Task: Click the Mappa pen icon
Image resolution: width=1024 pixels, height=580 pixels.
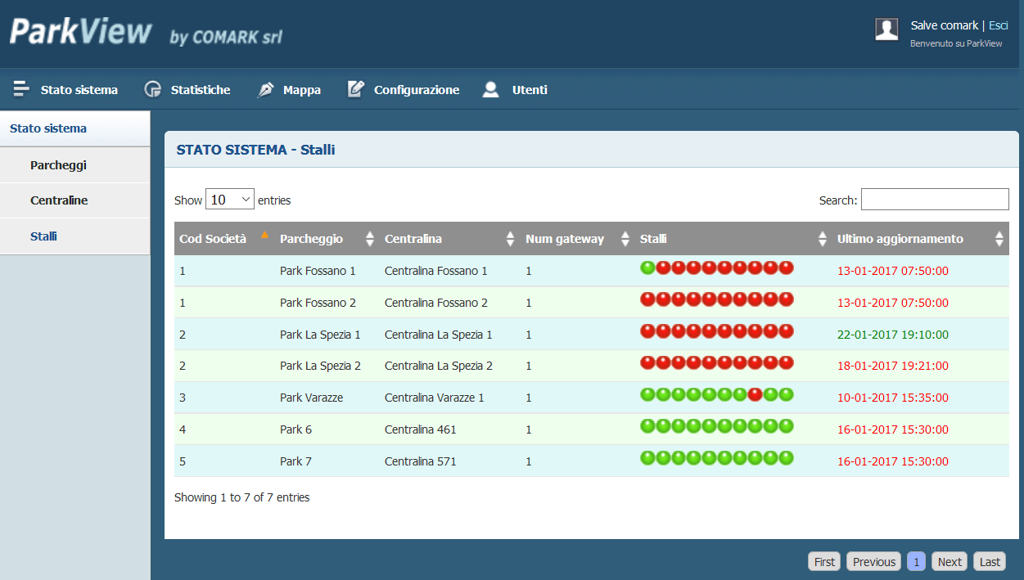Action: [266, 89]
